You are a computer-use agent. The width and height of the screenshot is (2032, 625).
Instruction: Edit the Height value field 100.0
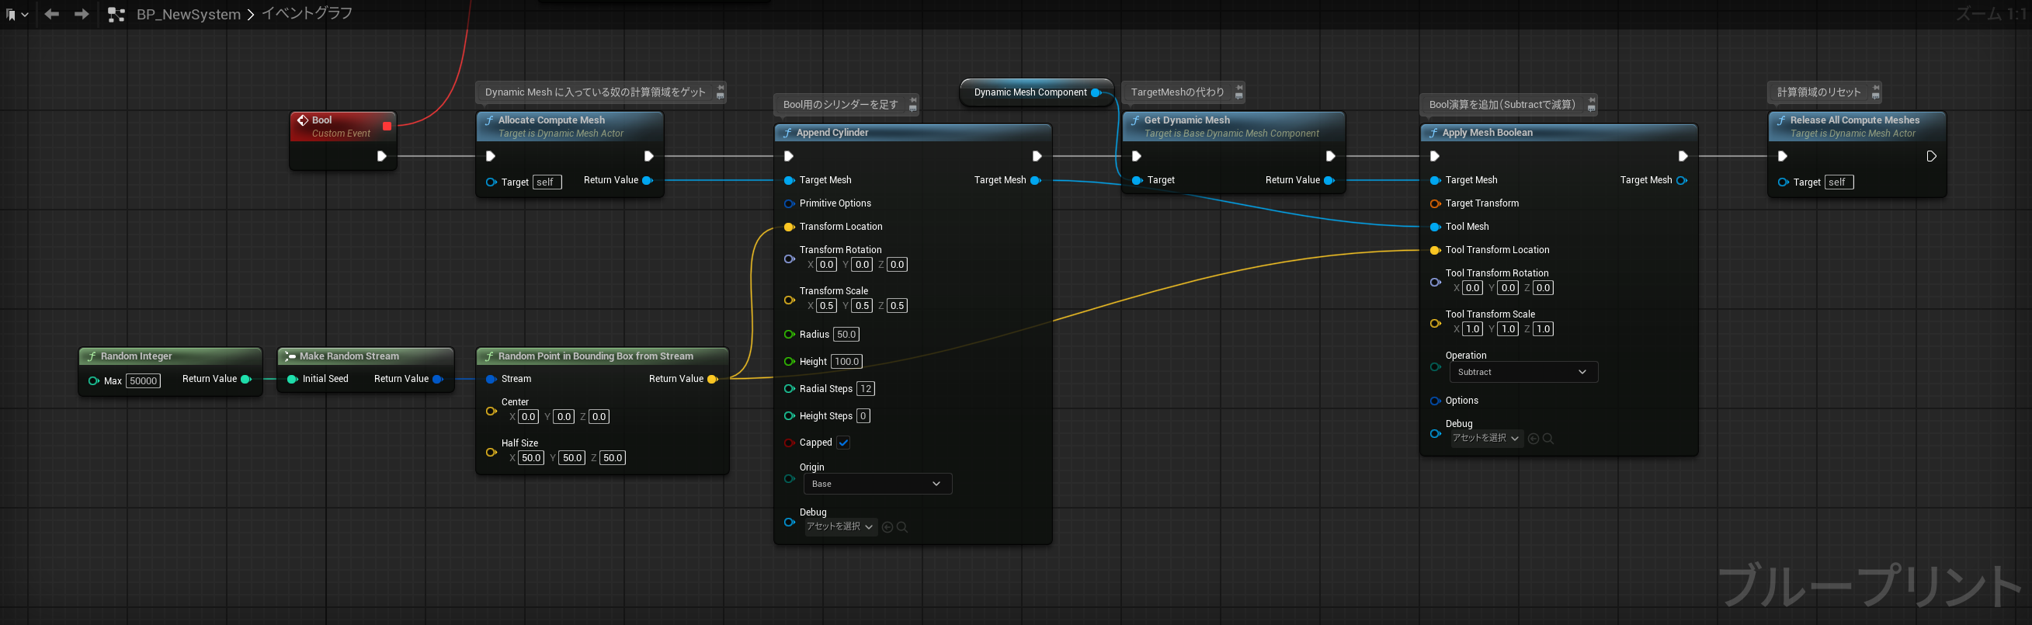(846, 363)
